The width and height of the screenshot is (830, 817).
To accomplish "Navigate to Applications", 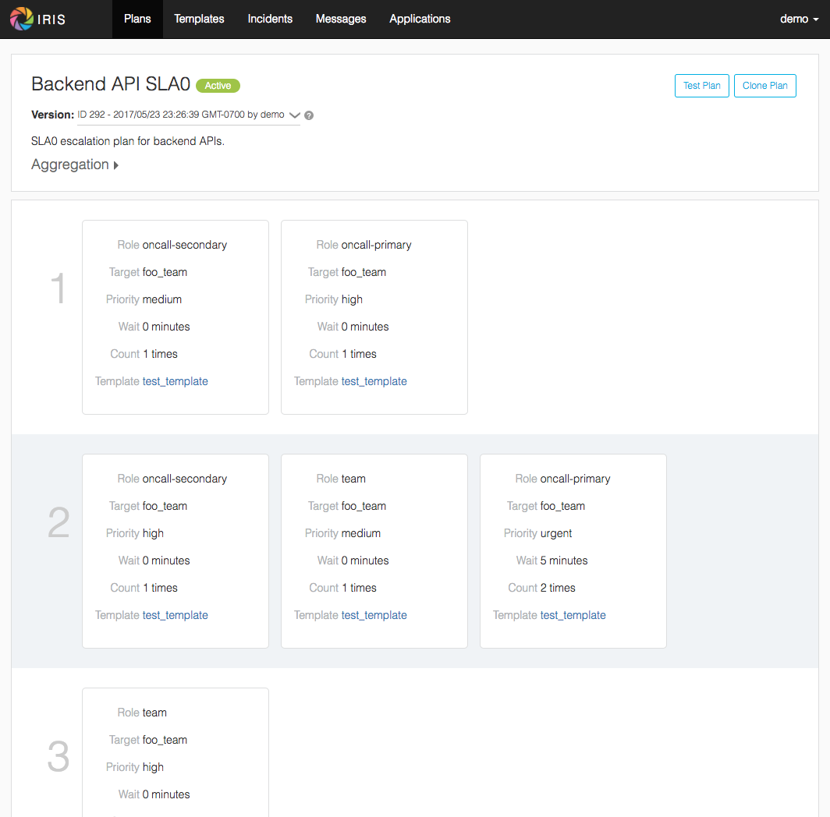I will tap(420, 19).
